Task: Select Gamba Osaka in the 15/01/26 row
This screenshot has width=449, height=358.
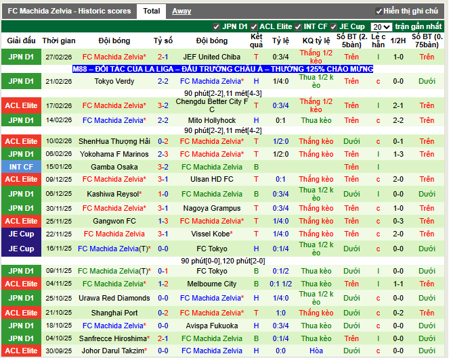Action: [x=114, y=167]
